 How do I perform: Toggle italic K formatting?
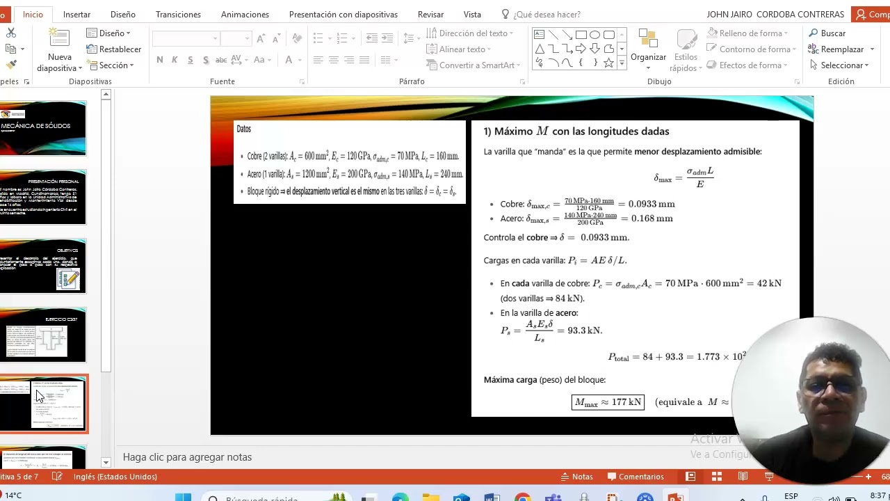pos(175,60)
